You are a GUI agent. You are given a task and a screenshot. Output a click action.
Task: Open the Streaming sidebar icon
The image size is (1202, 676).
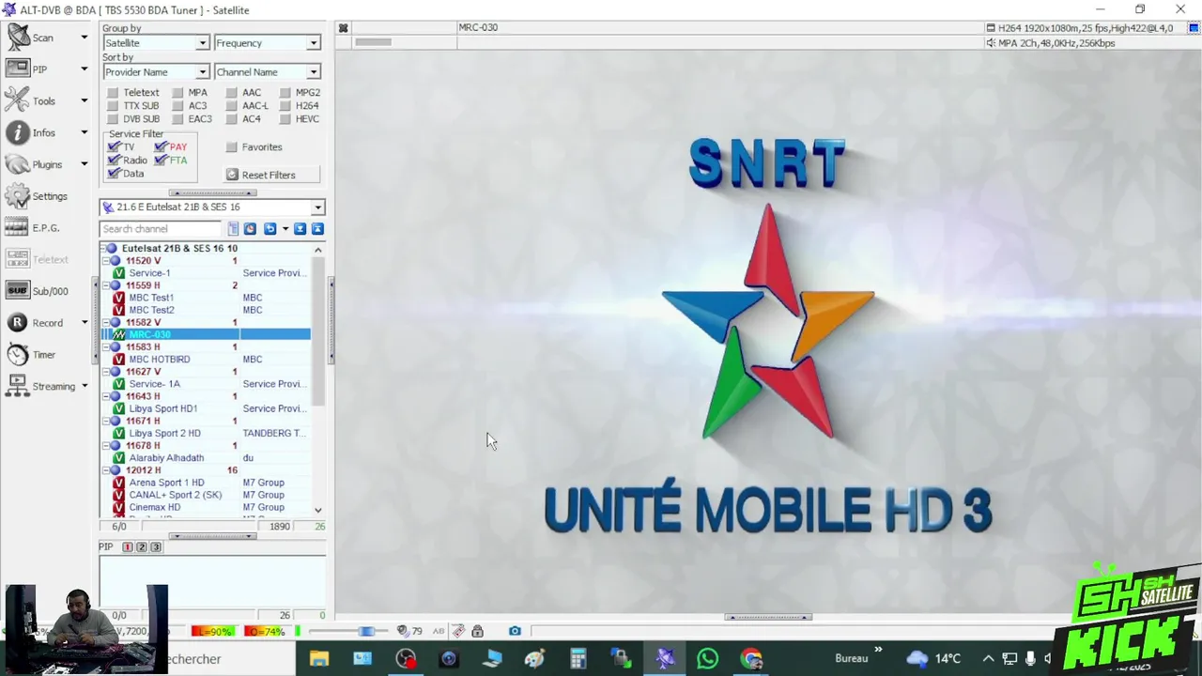[x=18, y=386]
